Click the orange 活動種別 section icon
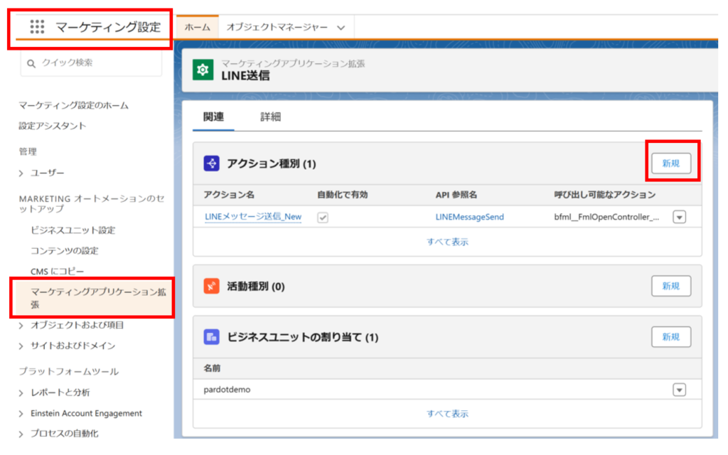 (x=212, y=286)
